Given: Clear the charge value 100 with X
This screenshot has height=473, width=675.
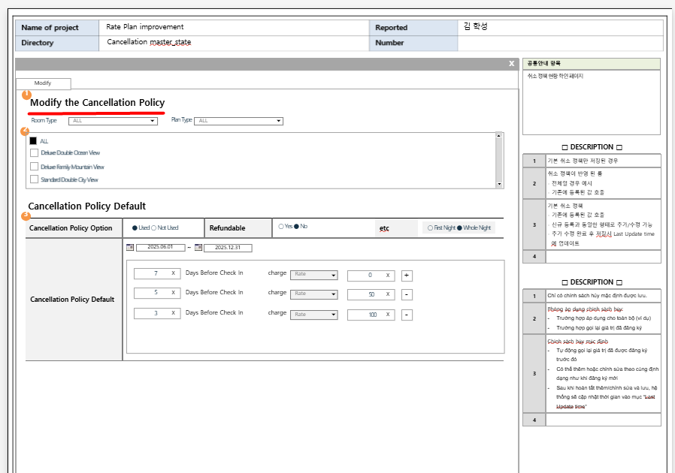Looking at the screenshot, I should (387, 315).
